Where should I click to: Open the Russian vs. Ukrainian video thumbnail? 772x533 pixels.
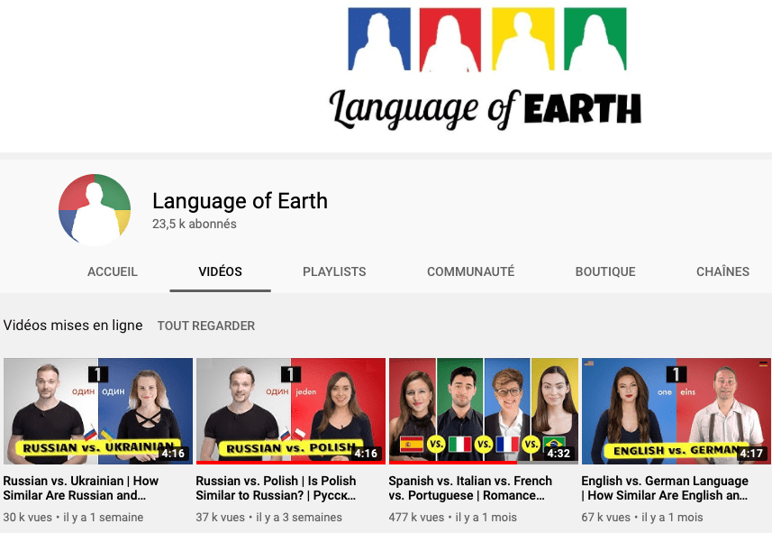pos(98,411)
